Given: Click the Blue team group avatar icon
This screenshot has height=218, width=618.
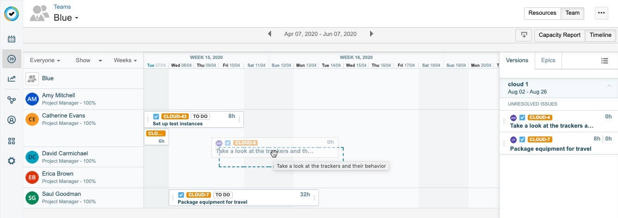Looking at the screenshot, I should coord(32,78).
